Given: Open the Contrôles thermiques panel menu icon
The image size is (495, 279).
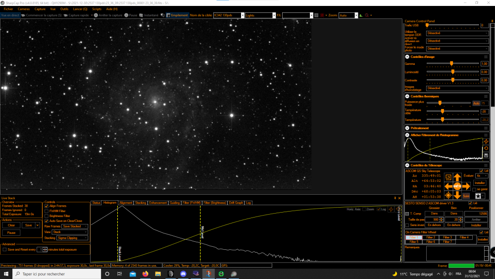Looking at the screenshot, I should pyautogui.click(x=486, y=96).
